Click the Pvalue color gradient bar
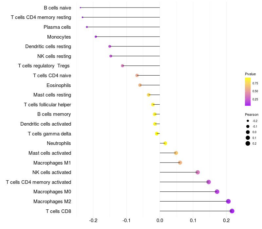The height and width of the screenshot is (229, 262). point(248,92)
